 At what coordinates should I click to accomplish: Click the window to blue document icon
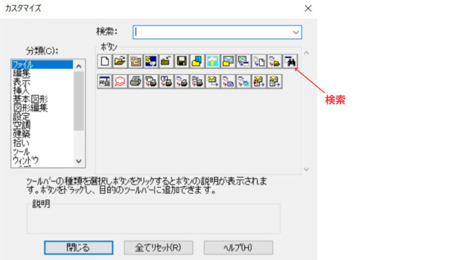pos(228,81)
